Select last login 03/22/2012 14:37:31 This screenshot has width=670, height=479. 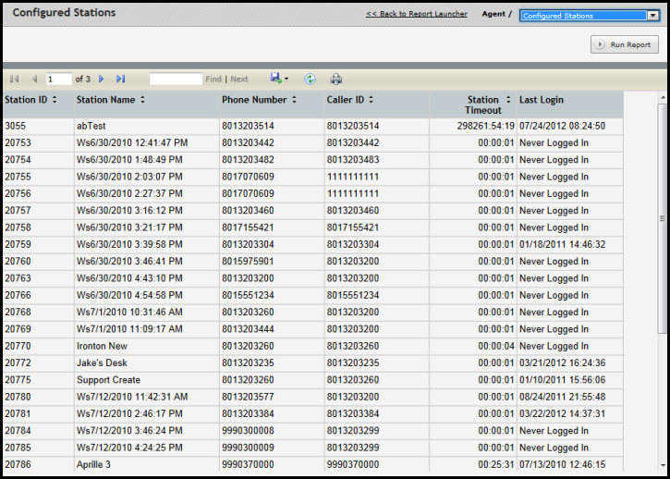tap(562, 414)
